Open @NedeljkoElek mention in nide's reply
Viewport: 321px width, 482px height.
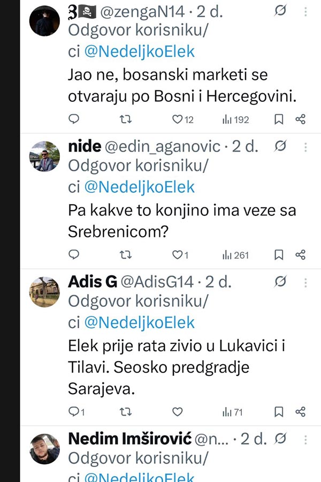140,187
